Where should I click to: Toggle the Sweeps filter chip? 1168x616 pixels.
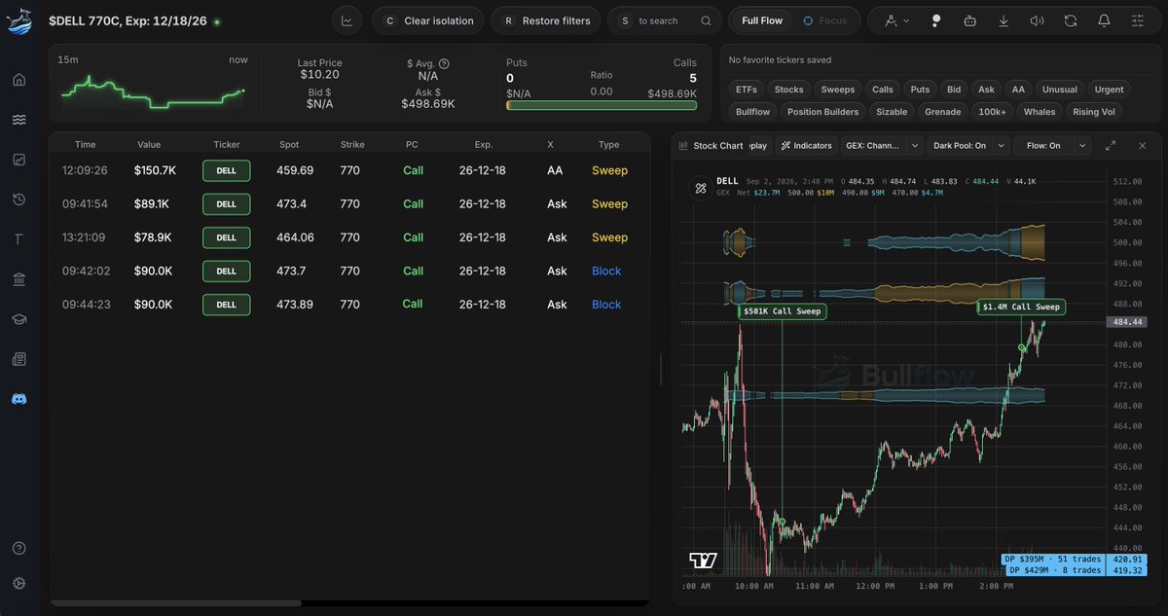tap(837, 90)
